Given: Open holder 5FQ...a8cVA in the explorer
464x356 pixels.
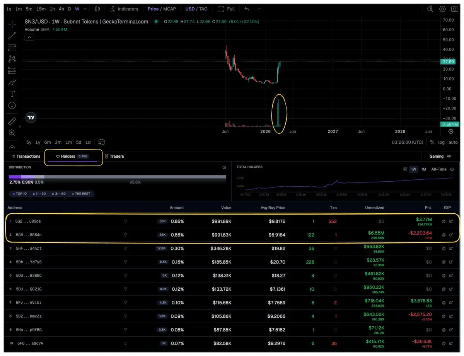Looking at the screenshot, I should pyautogui.click(x=451, y=343).
